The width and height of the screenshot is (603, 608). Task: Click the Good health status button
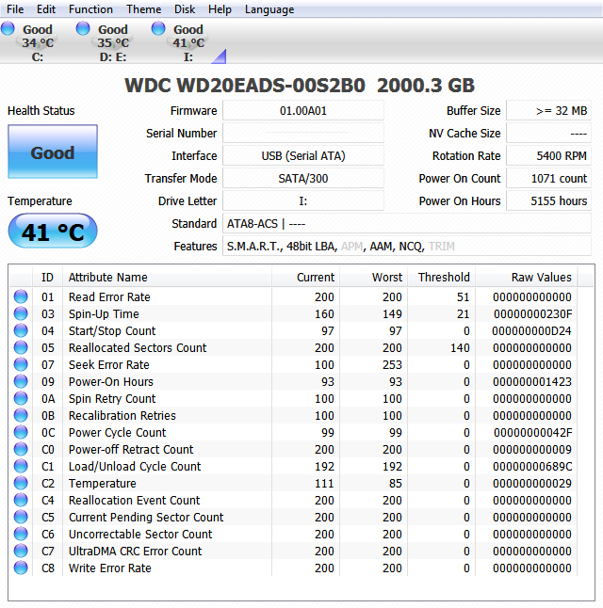[53, 152]
